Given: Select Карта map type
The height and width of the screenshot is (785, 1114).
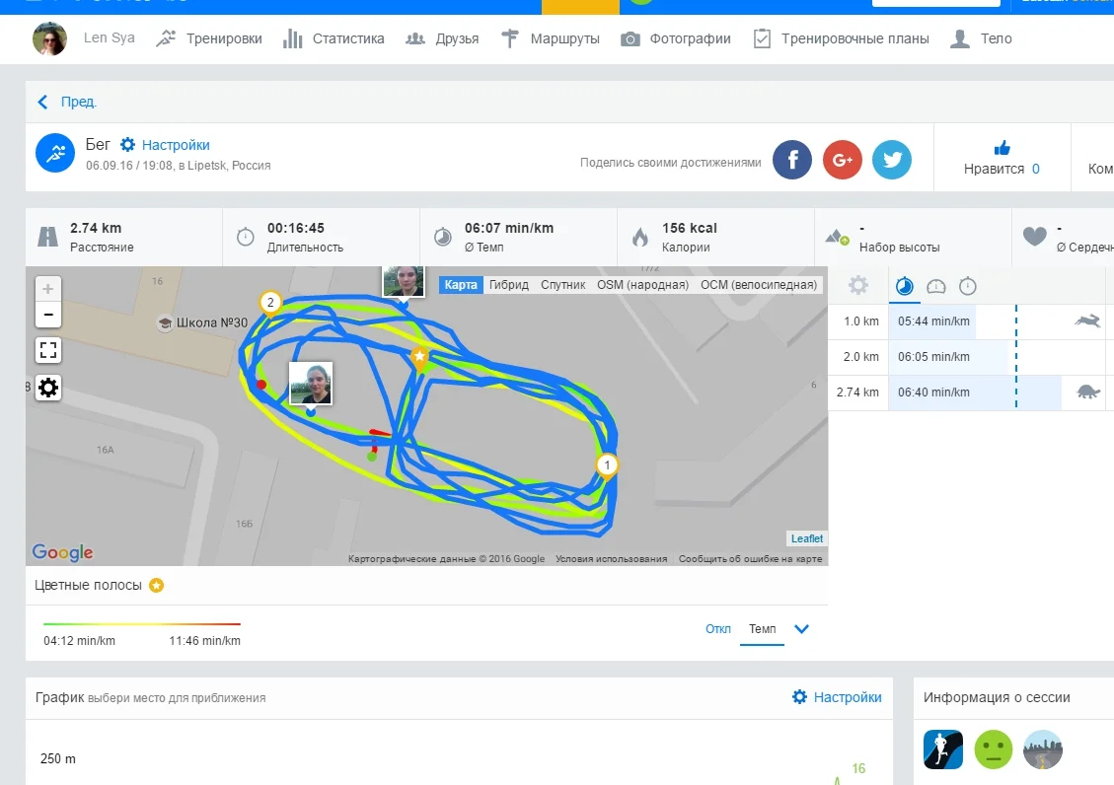Looking at the screenshot, I should coord(461,285).
